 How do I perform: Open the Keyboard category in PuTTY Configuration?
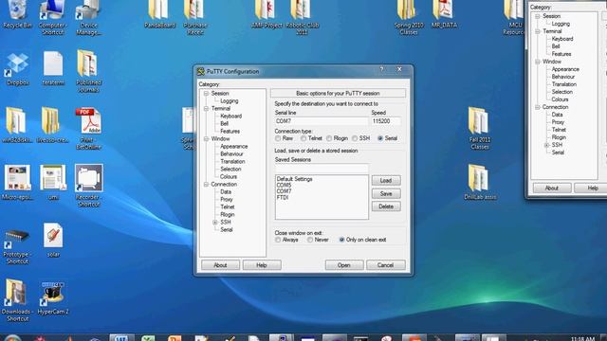230,116
